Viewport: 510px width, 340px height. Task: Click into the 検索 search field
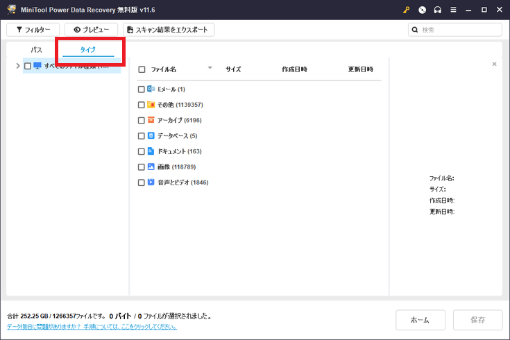tap(458, 30)
